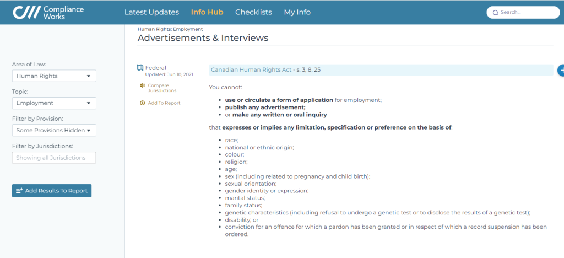This screenshot has height=258, width=564.
Task: Click the Federal map icon
Action: coord(140,68)
